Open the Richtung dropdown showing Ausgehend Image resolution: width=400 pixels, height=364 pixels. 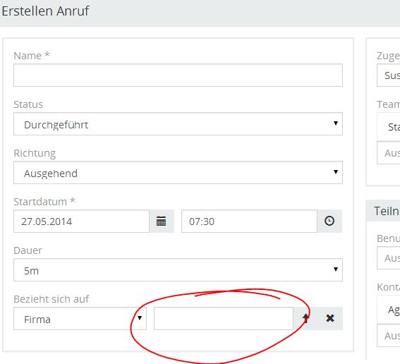point(178,173)
